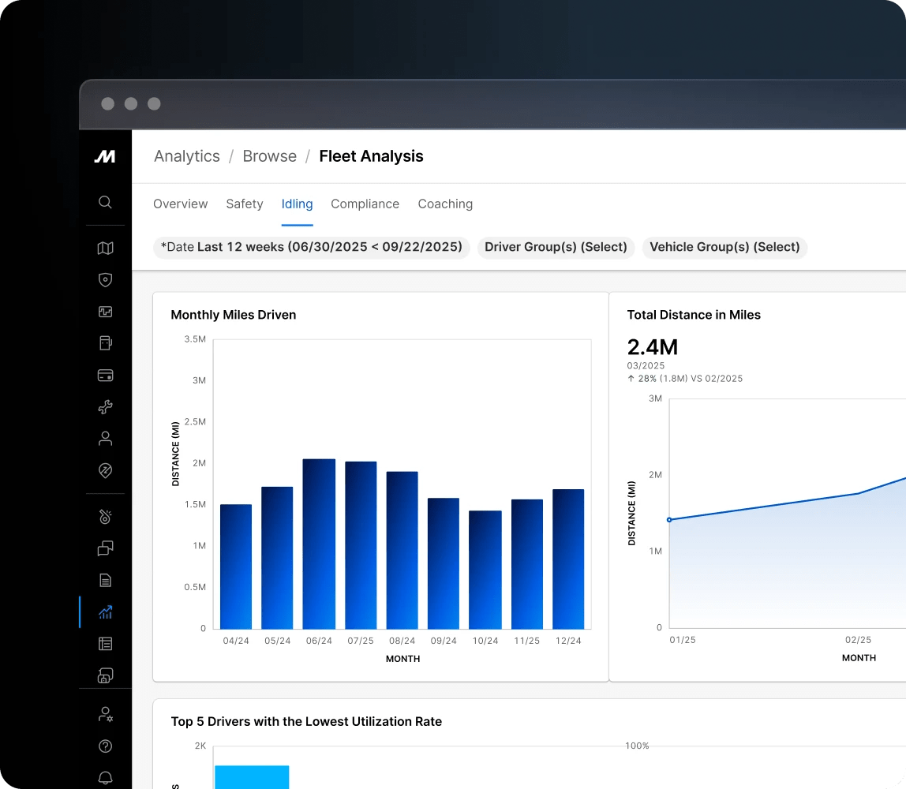Open the coaching medal icon in sidebar

[105, 516]
